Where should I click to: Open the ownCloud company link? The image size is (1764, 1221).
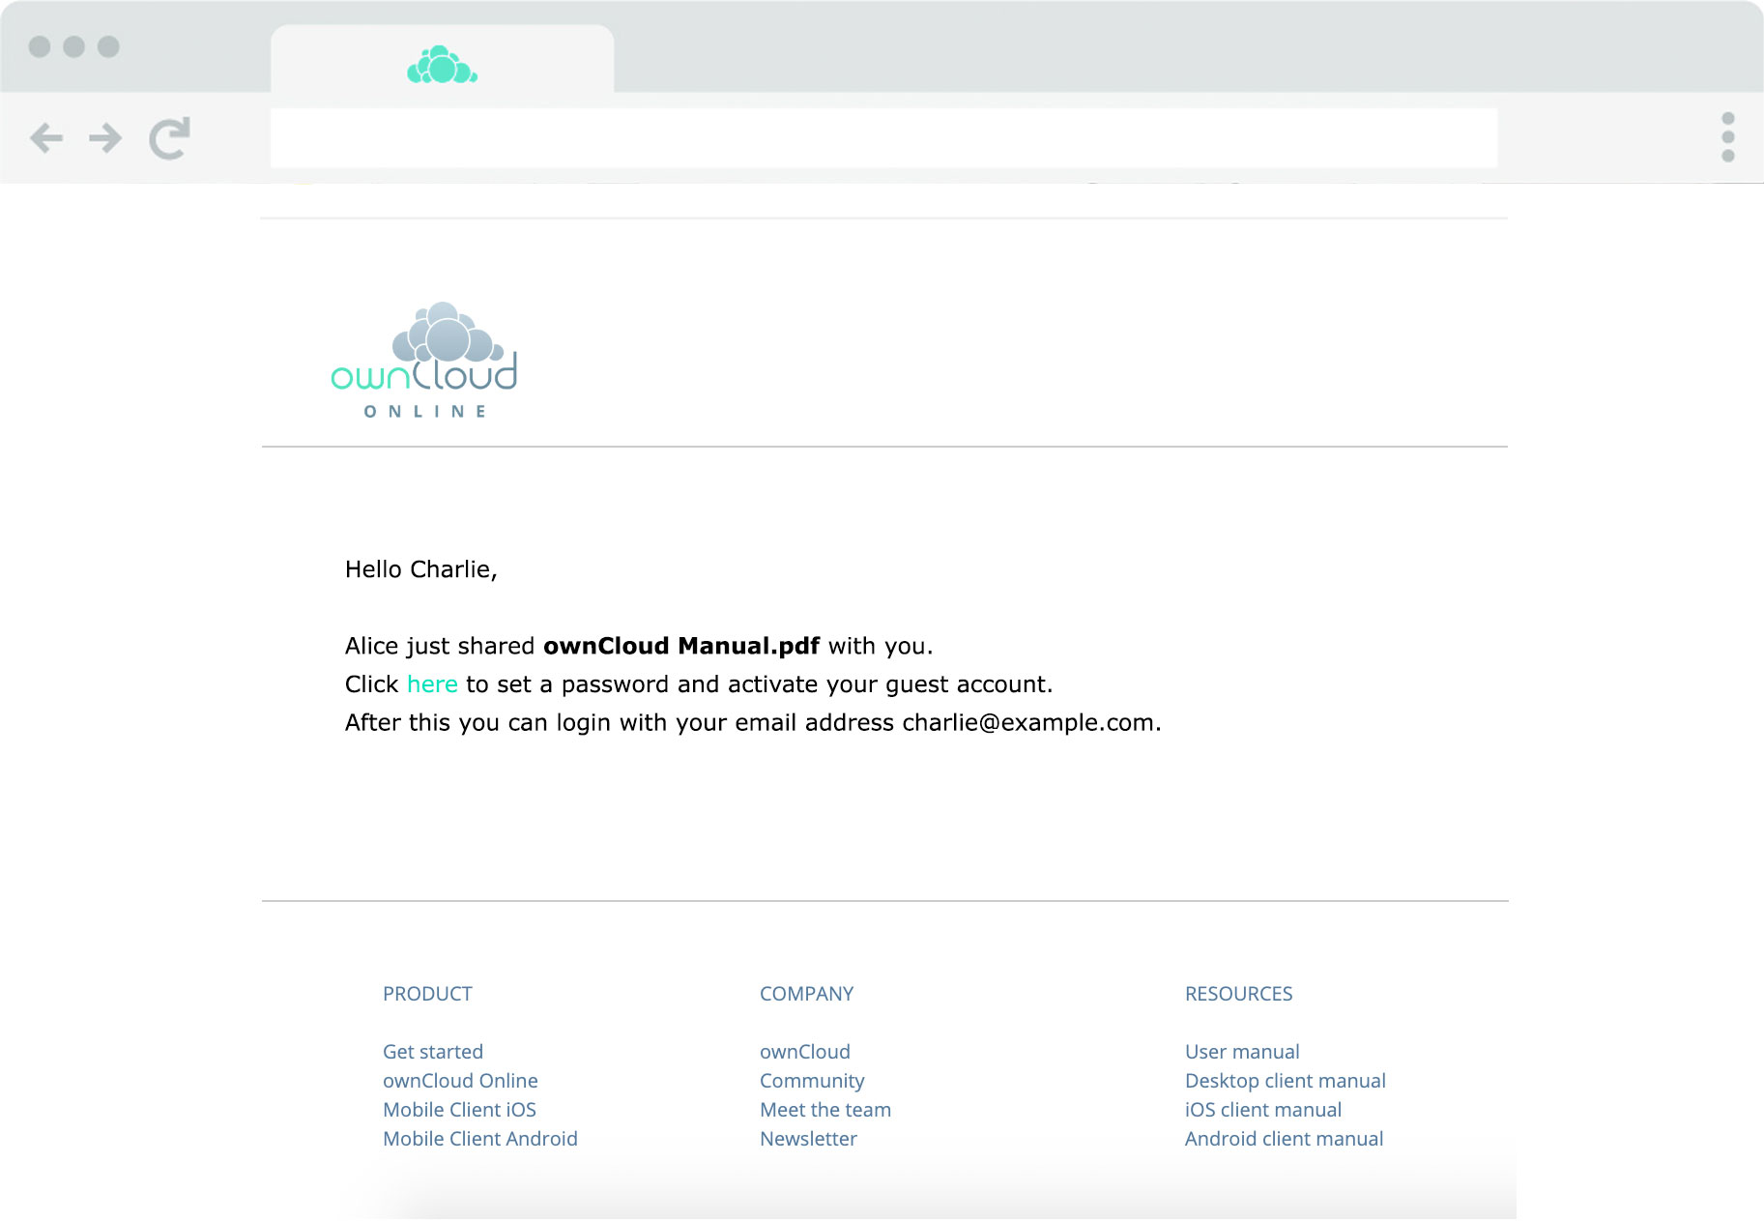click(804, 1052)
